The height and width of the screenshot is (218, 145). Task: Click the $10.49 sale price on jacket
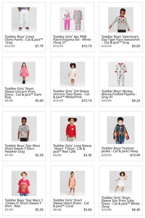pyautogui.click(x=135, y=155)
